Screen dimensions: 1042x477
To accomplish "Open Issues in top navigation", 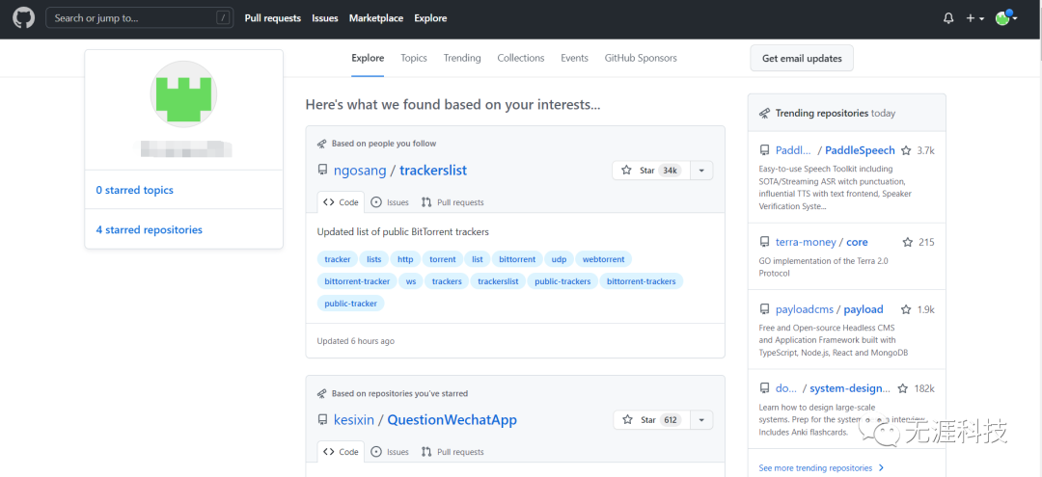I will (x=325, y=18).
